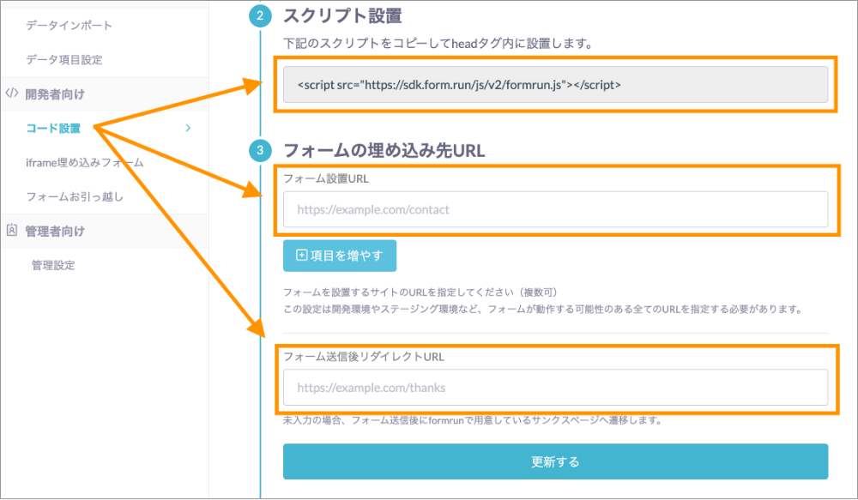This screenshot has width=858, height=500.
Task: Click the 項目を増やす button
Action: click(340, 256)
